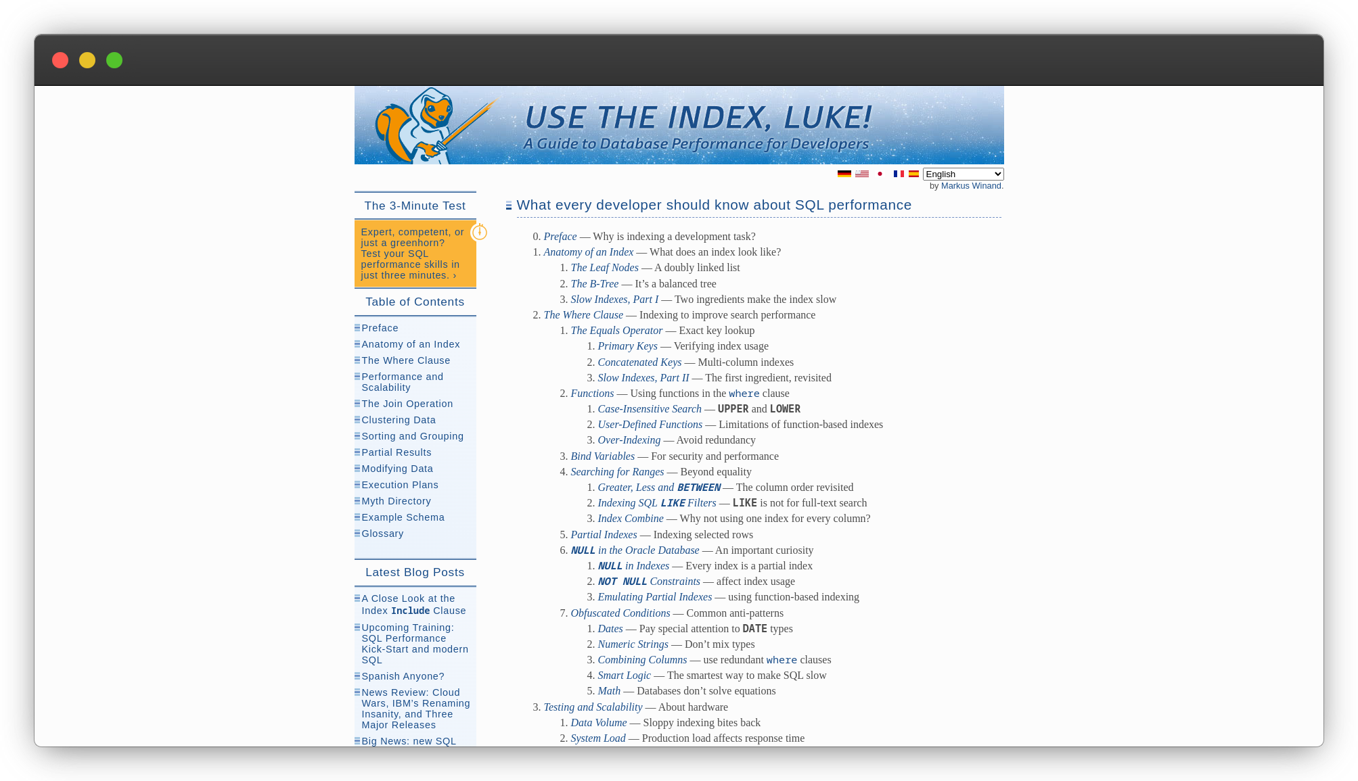Click the Glossary table of contents entry
Viewport: 1358px width, 781px height.
[x=382, y=533]
